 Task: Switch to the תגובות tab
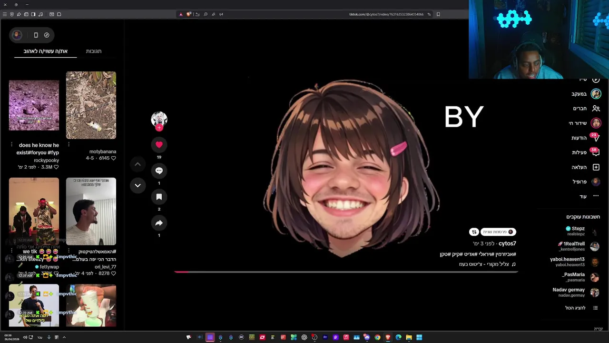tap(94, 51)
